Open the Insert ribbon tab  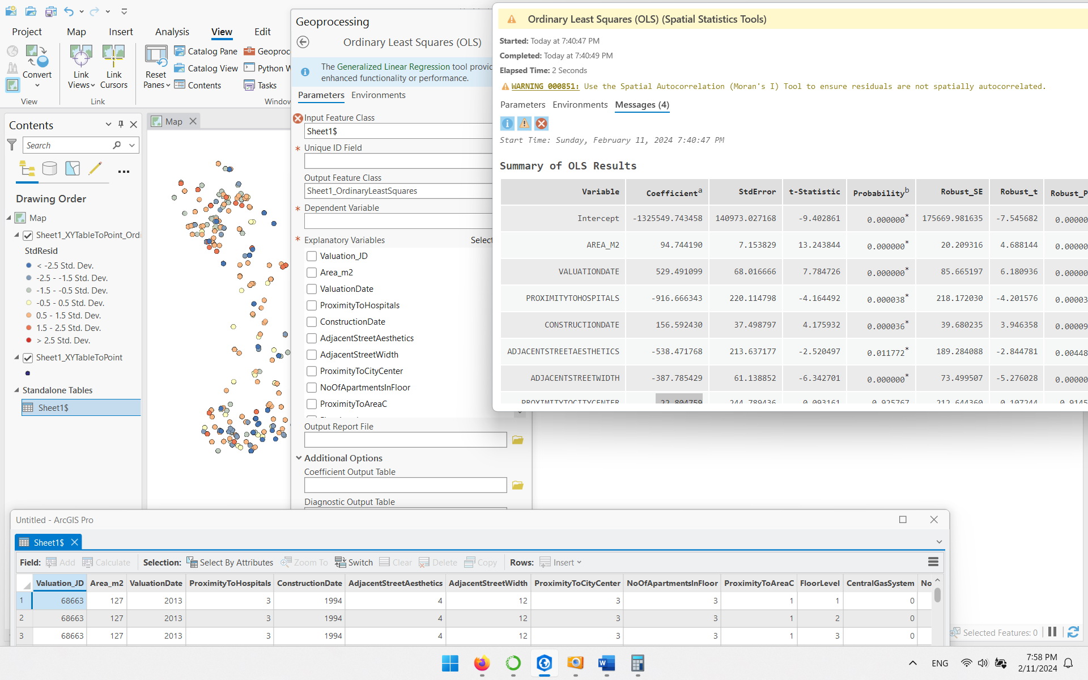click(x=121, y=32)
